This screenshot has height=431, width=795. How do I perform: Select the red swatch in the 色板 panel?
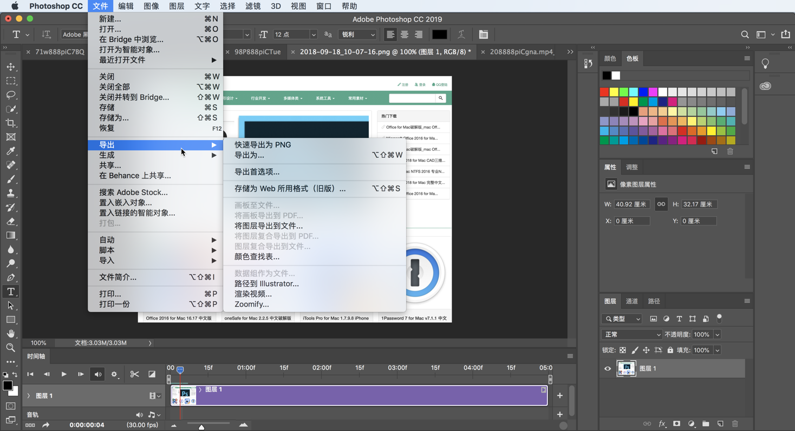pos(605,91)
